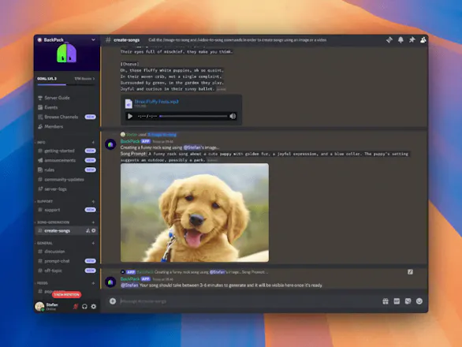Collapse the GENERAL channel category
462x347 pixels.
click(x=45, y=243)
